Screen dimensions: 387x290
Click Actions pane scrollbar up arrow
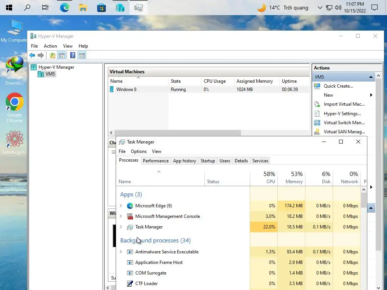click(x=378, y=75)
